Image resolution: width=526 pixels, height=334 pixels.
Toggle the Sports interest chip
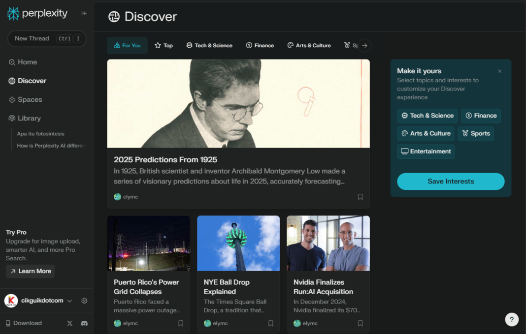(x=476, y=133)
